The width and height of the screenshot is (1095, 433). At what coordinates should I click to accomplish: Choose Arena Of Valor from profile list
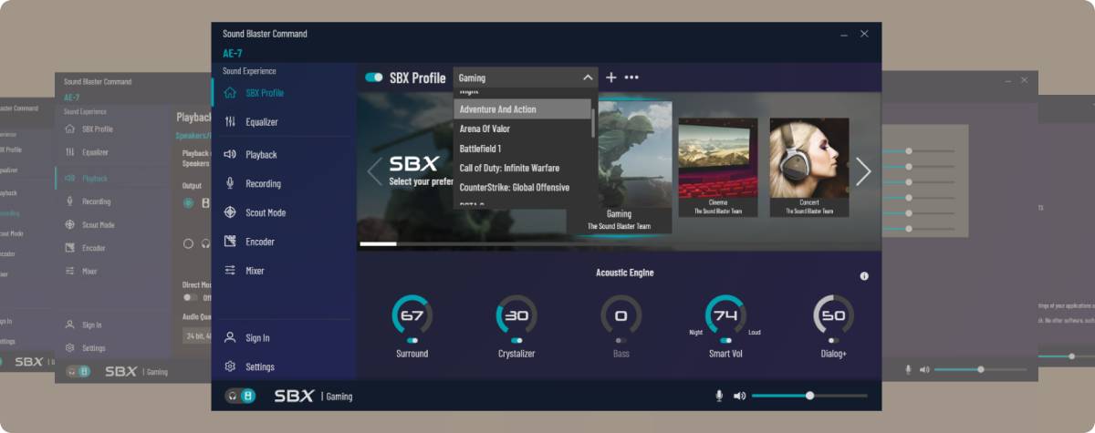[523, 129]
